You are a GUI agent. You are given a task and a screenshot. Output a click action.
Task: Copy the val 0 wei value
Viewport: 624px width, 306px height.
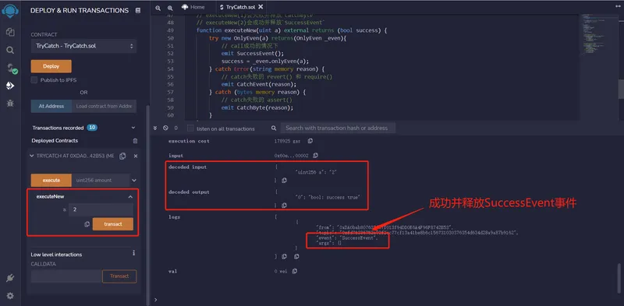(295, 271)
